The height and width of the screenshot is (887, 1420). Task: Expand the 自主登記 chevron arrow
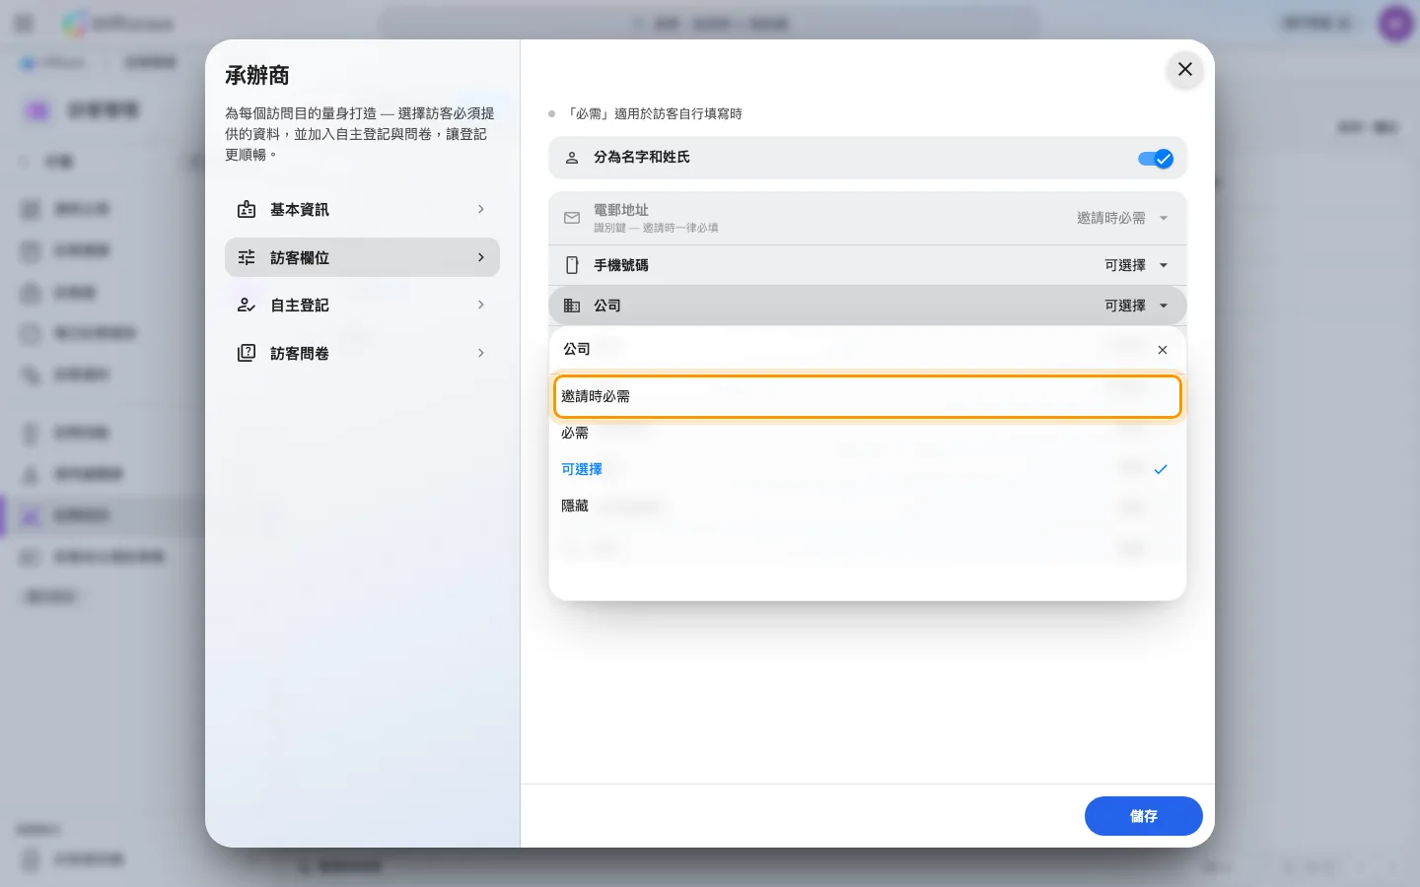click(x=481, y=306)
